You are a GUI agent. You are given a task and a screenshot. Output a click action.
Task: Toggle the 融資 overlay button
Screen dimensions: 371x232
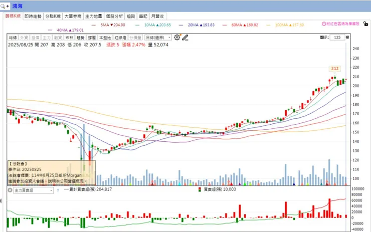pyautogui.click(x=58, y=38)
